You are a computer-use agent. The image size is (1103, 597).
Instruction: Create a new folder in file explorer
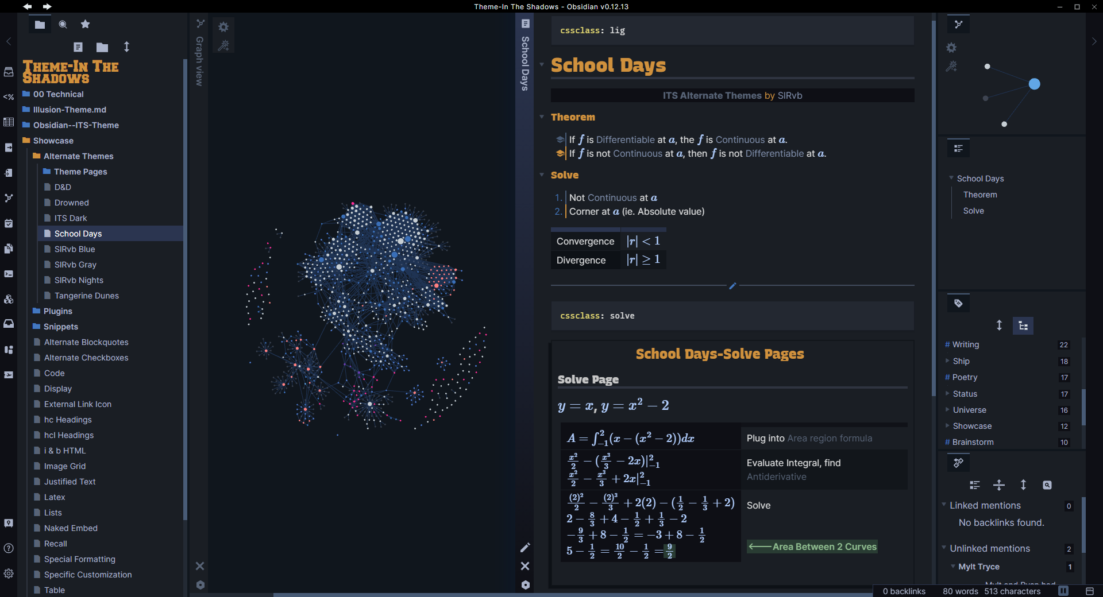pos(102,47)
